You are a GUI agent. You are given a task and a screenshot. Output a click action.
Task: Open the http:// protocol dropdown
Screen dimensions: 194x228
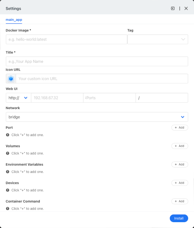coord(19,98)
